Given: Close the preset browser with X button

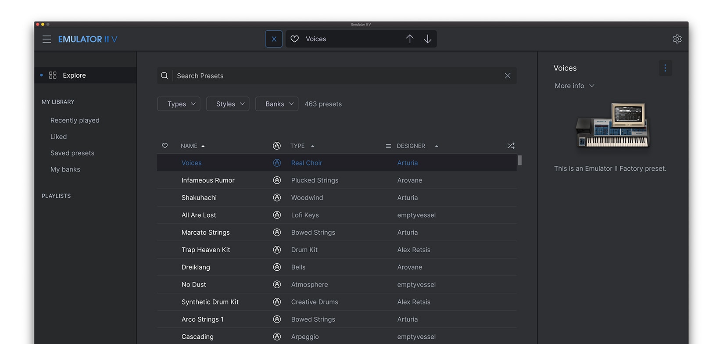Looking at the screenshot, I should 274,39.
